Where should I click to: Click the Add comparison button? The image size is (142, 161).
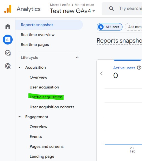tap(133, 27)
